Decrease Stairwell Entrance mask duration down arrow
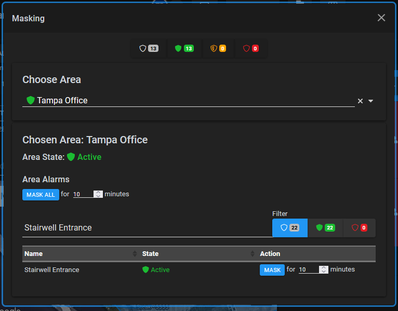This screenshot has height=311, width=398. pos(324,272)
